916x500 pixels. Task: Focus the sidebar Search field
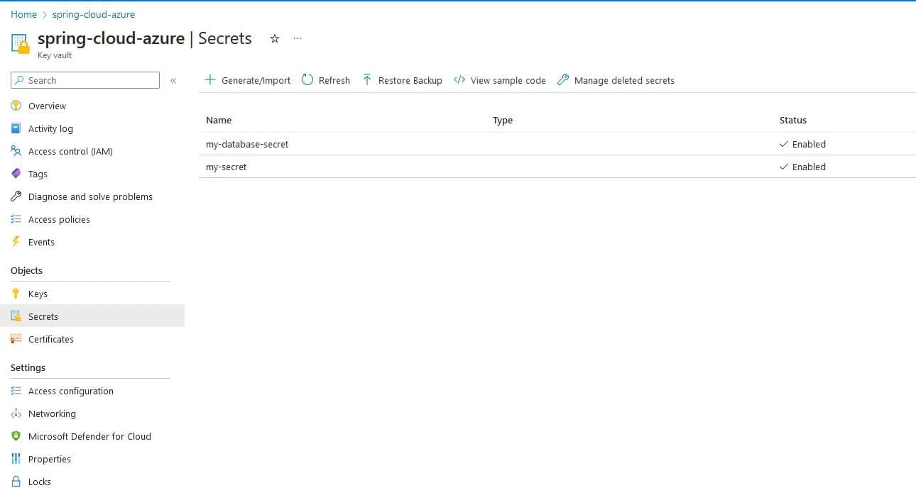pyautogui.click(x=85, y=80)
